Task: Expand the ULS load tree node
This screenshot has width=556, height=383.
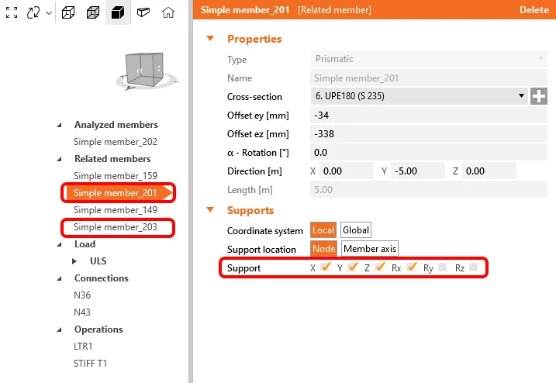Action: tap(74, 261)
